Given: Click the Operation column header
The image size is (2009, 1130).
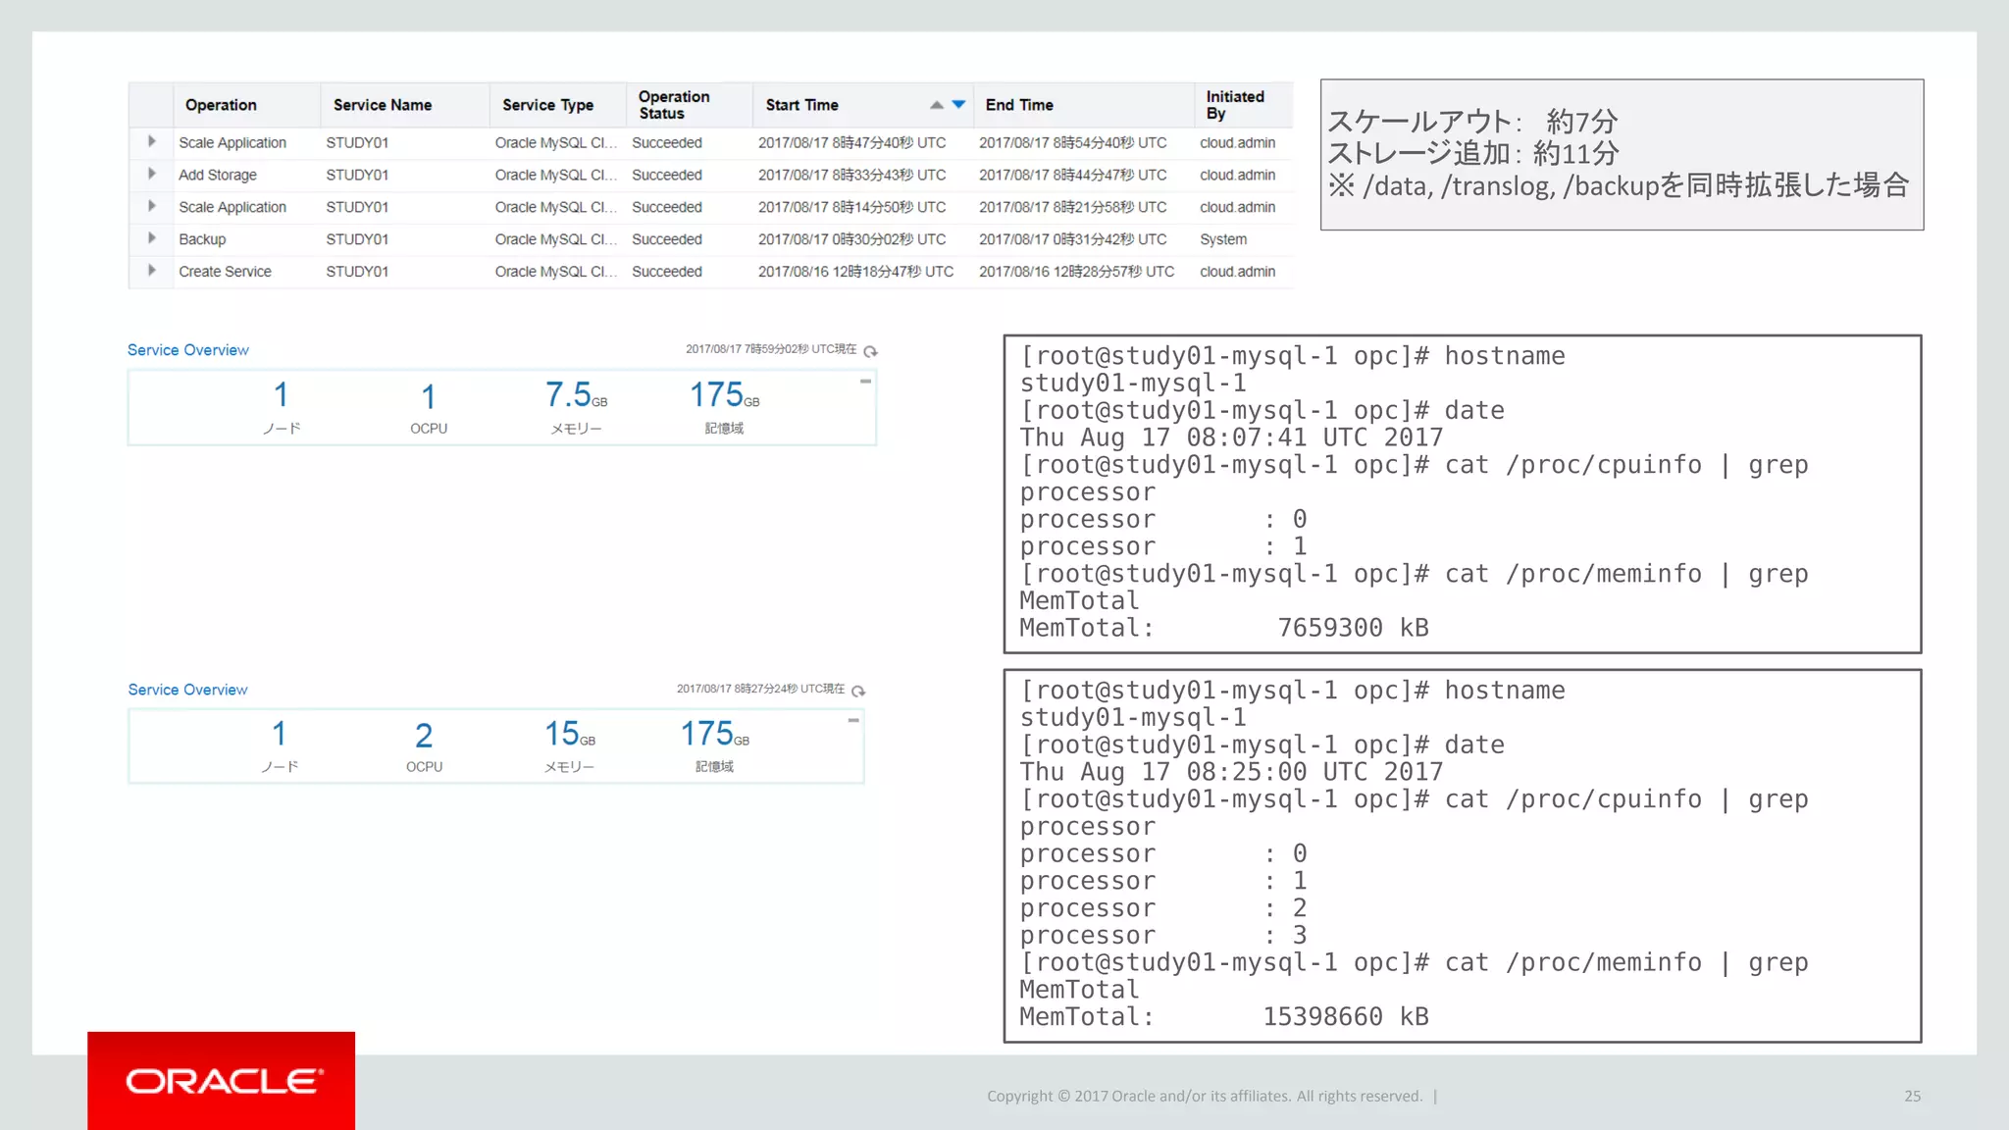Looking at the screenshot, I should (x=221, y=105).
